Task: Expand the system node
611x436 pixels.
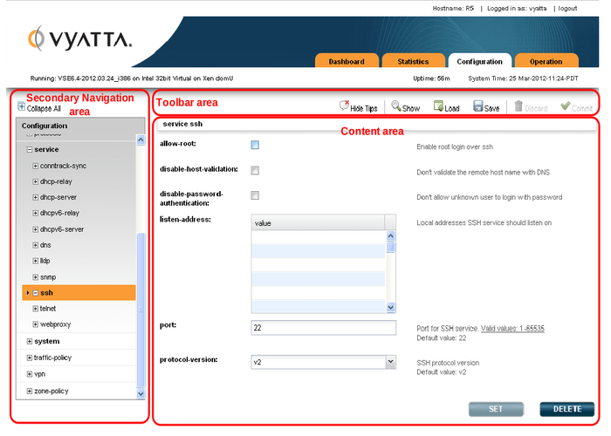Action: 29,342
